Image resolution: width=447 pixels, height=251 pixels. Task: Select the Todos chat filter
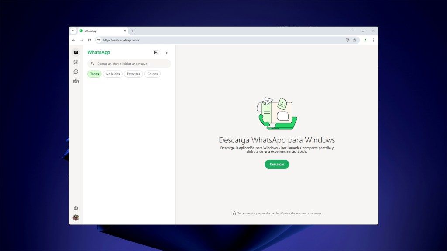click(x=94, y=74)
